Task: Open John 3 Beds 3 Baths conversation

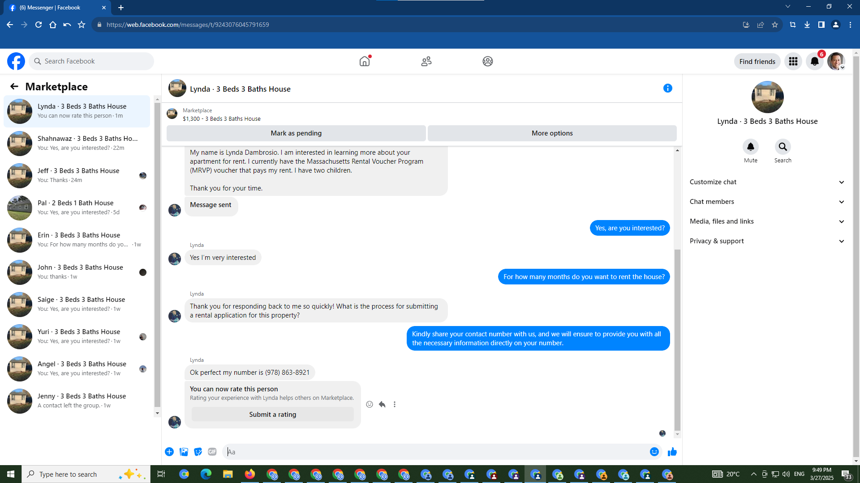Action: 77,272
